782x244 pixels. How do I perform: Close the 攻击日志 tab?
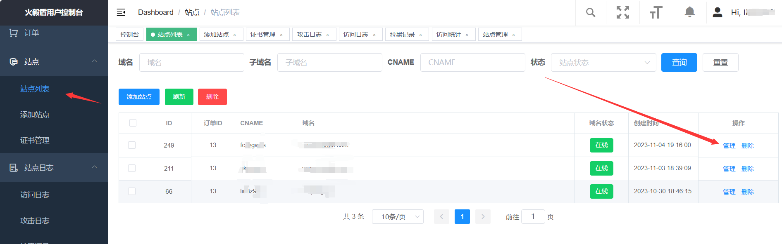tap(328, 35)
